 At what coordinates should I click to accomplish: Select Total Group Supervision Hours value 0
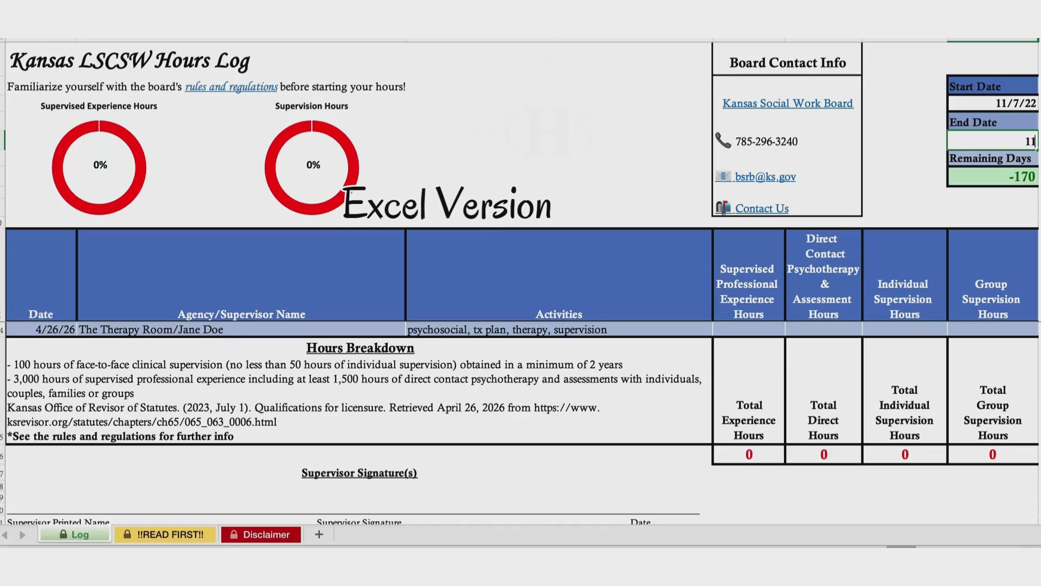[x=992, y=455]
